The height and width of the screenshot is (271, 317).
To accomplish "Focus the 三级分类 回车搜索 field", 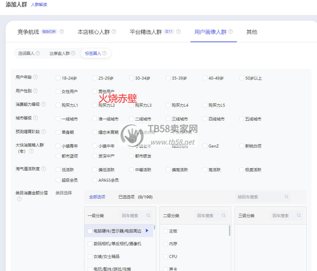I will pyautogui.click(x=287, y=215).
